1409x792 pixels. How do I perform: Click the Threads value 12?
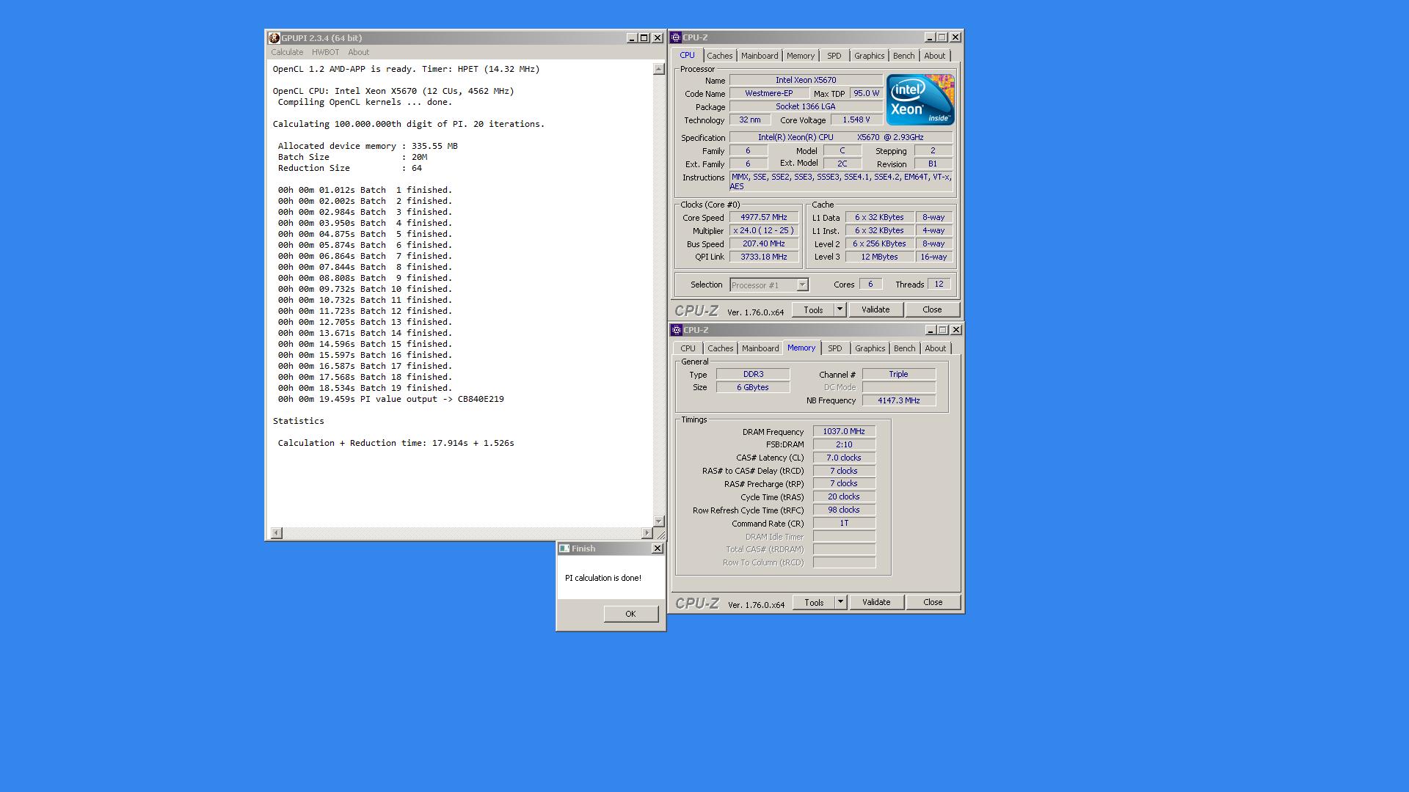click(939, 285)
